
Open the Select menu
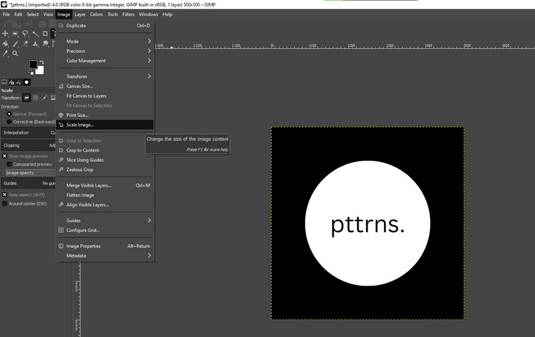tap(33, 14)
